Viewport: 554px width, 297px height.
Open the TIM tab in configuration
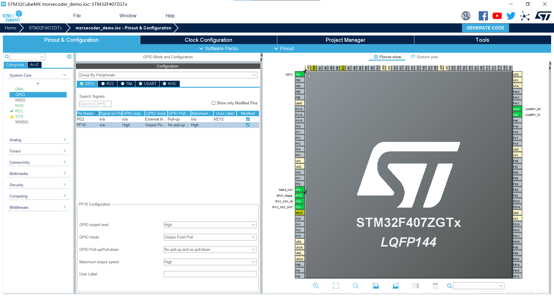126,84
